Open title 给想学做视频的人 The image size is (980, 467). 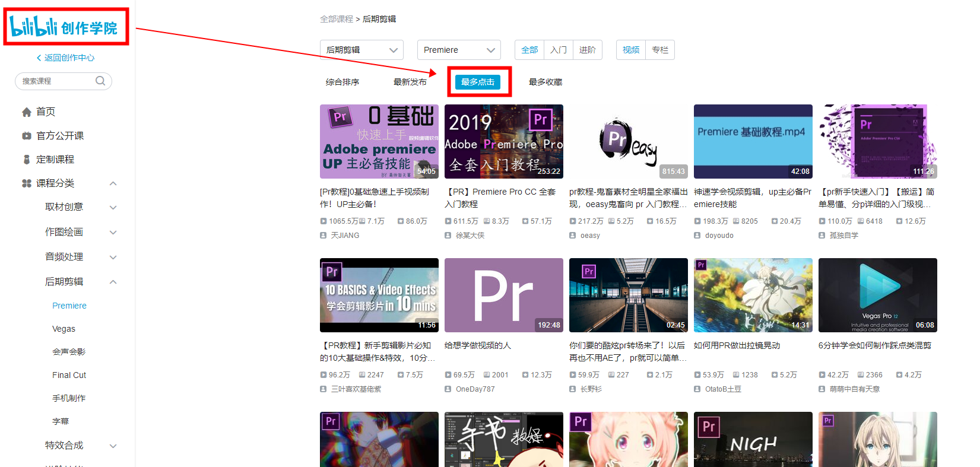pos(478,345)
